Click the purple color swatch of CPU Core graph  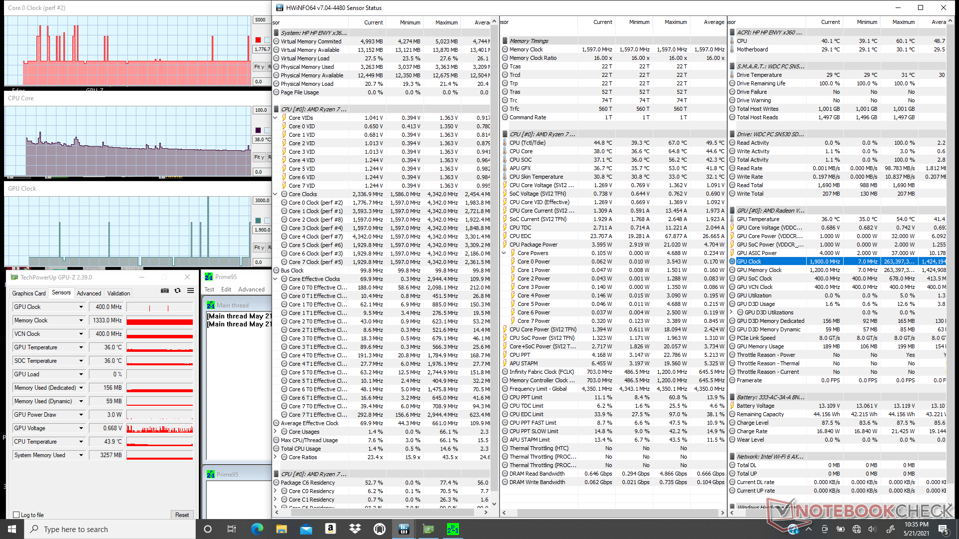click(x=258, y=130)
